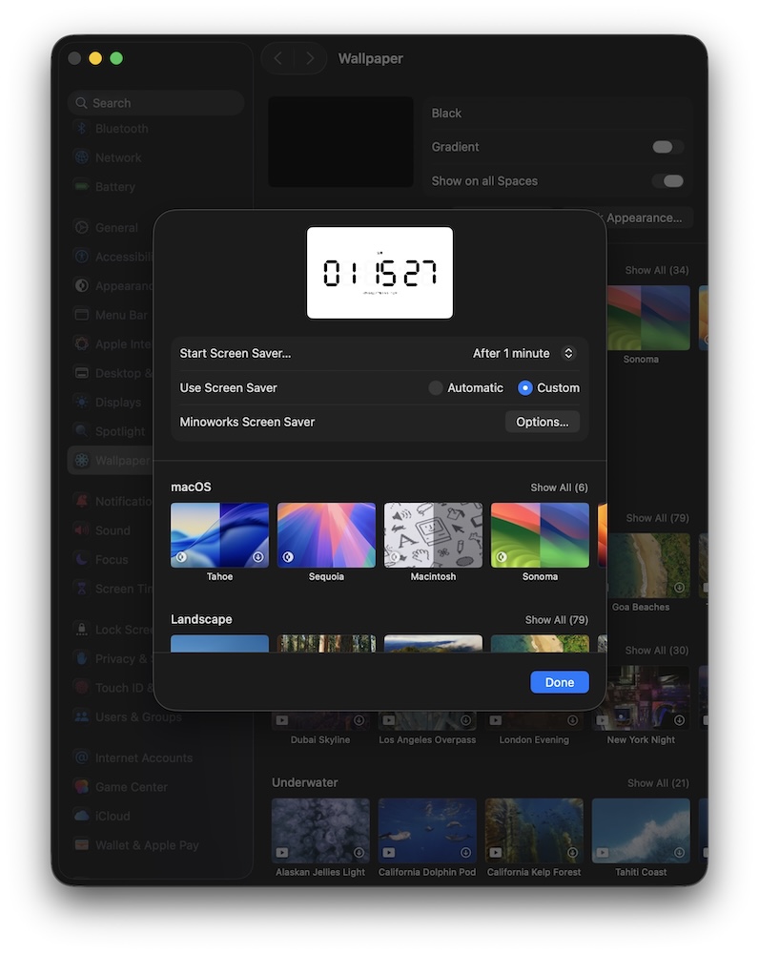Click download icon on Tahoe wallpaper thumbnail
This screenshot has width=759, height=954.
(x=257, y=557)
